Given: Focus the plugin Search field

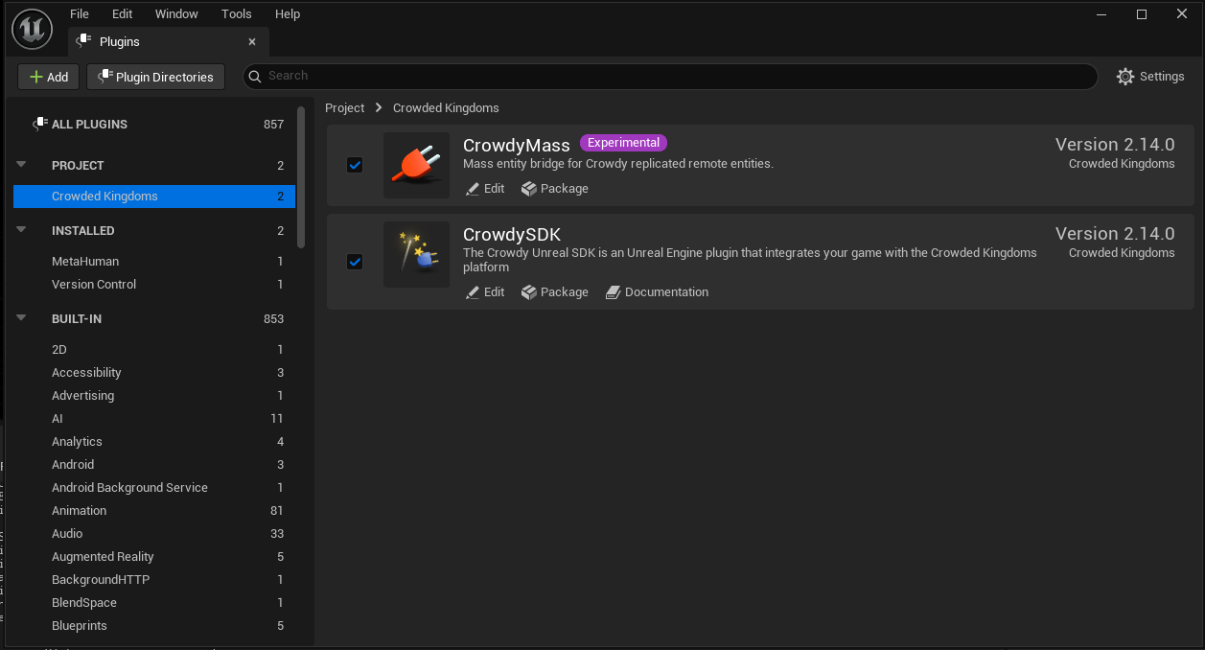Looking at the screenshot, I should point(670,76).
